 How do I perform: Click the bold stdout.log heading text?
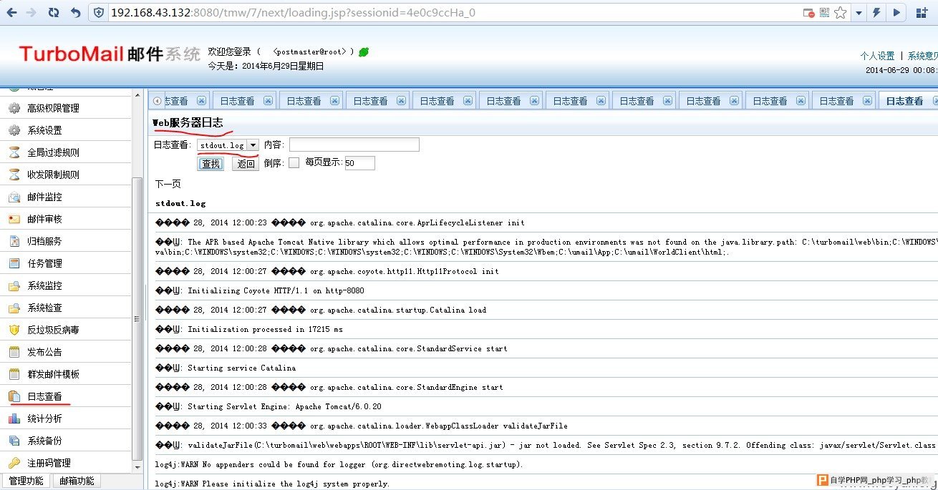coord(180,203)
